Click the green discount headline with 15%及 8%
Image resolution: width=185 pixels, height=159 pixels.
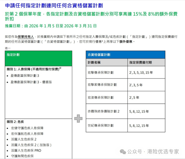[x=91, y=16]
